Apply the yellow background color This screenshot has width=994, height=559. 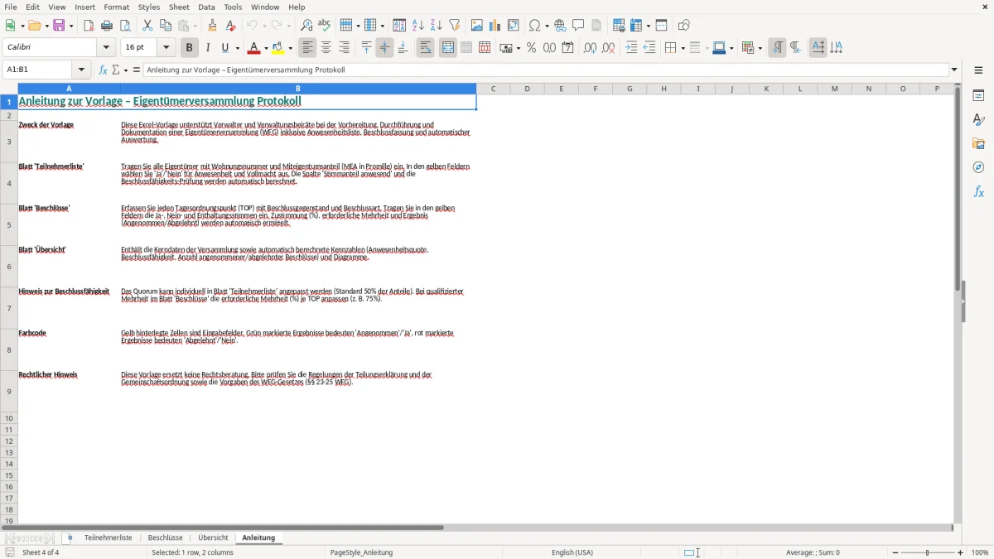277,48
